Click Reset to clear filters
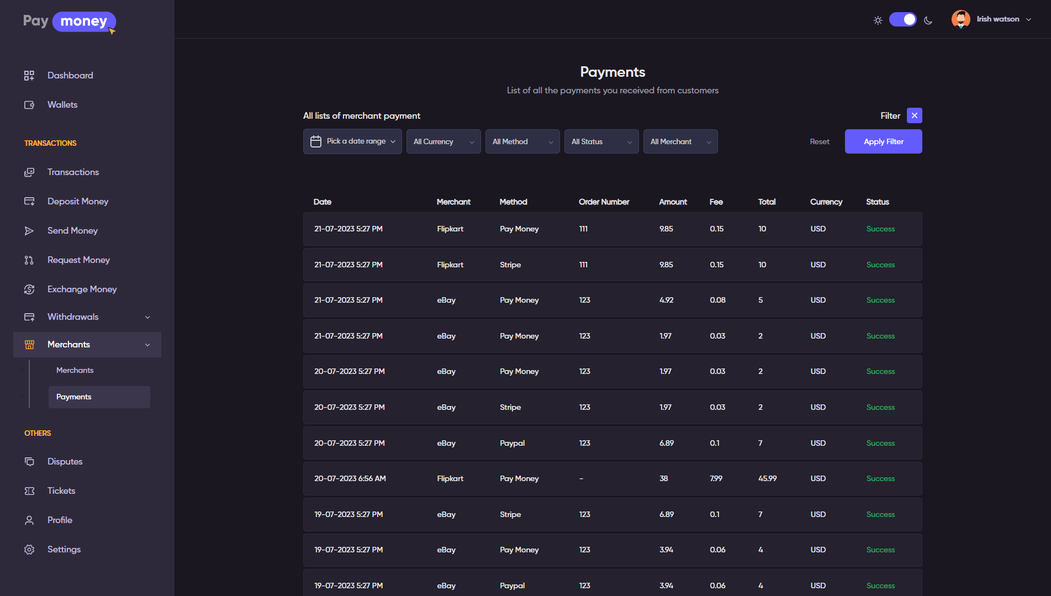 coord(819,141)
